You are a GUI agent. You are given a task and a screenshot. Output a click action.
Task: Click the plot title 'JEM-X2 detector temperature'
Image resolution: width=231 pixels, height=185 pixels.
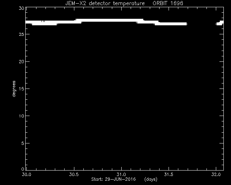tap(105, 3)
